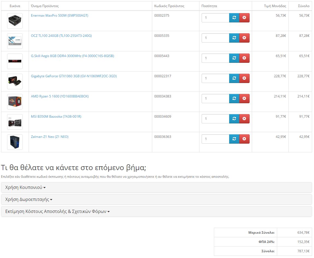Click the ΦΠΑ 24% amount 152,35€
Screen dimensions: 314x258
click(x=303, y=242)
